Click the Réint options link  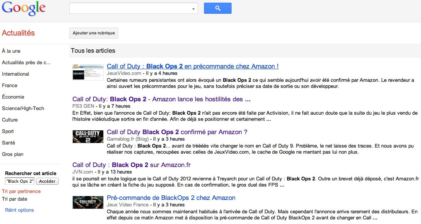click(x=19, y=210)
